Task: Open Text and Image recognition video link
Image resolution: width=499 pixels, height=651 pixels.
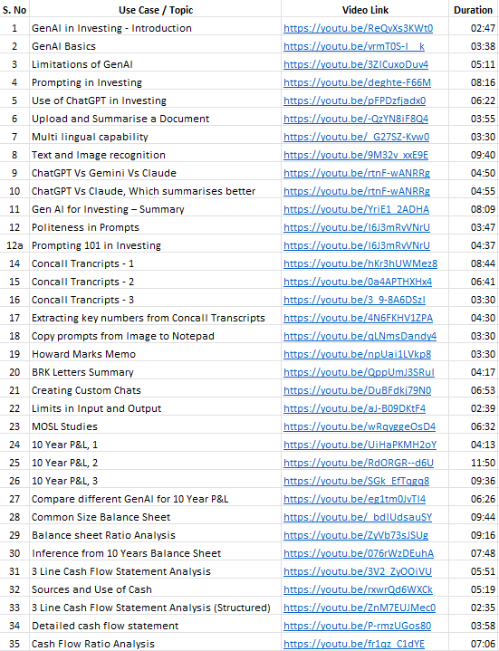Action: pyautogui.click(x=356, y=155)
